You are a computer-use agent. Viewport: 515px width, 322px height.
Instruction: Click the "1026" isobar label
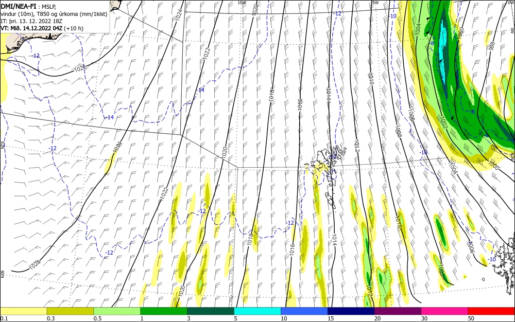tap(80, 68)
